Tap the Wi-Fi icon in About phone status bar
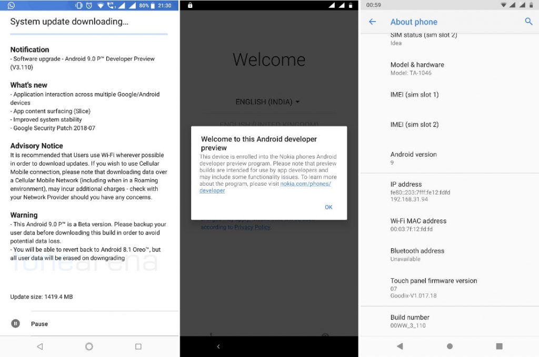 pyautogui.click(x=504, y=5)
